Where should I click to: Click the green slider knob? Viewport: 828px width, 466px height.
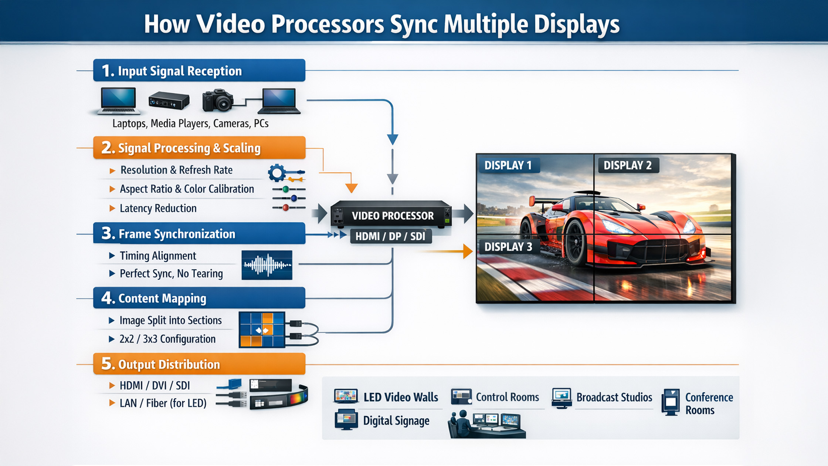(x=285, y=189)
